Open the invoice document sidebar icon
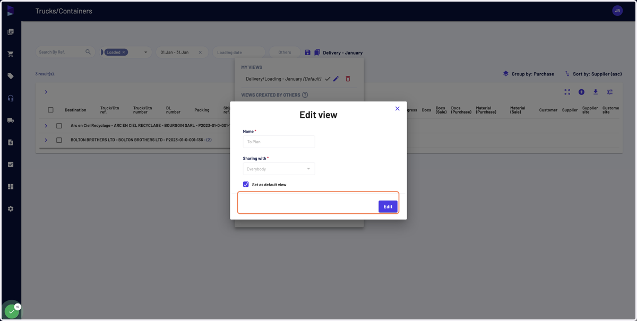The height and width of the screenshot is (321, 637). point(11,142)
